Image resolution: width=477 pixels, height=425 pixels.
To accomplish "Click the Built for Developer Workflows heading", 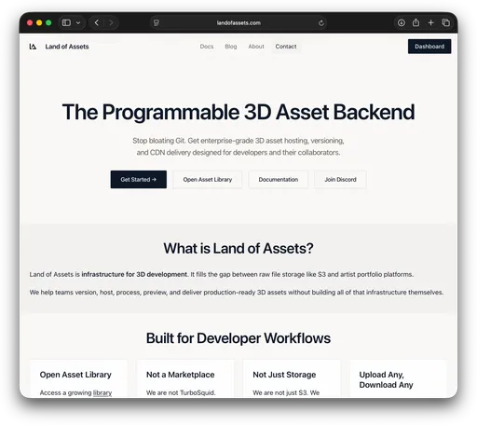I will (238, 338).
